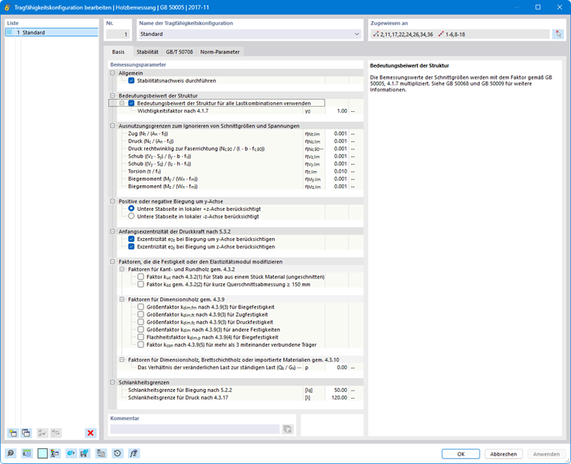
Task: Click the comment library icon beside Kommentar field
Action: click(x=287, y=429)
